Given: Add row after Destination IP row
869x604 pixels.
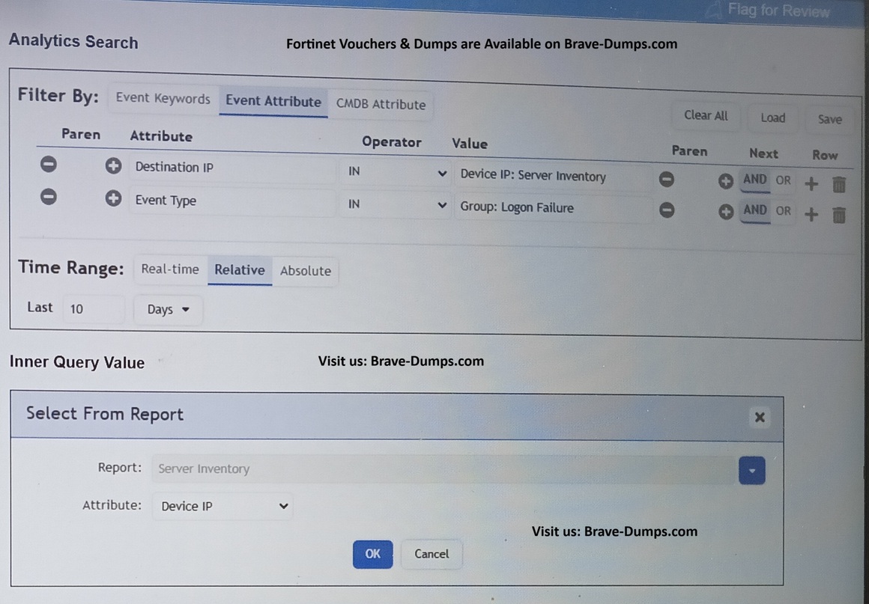Looking at the screenshot, I should [811, 183].
